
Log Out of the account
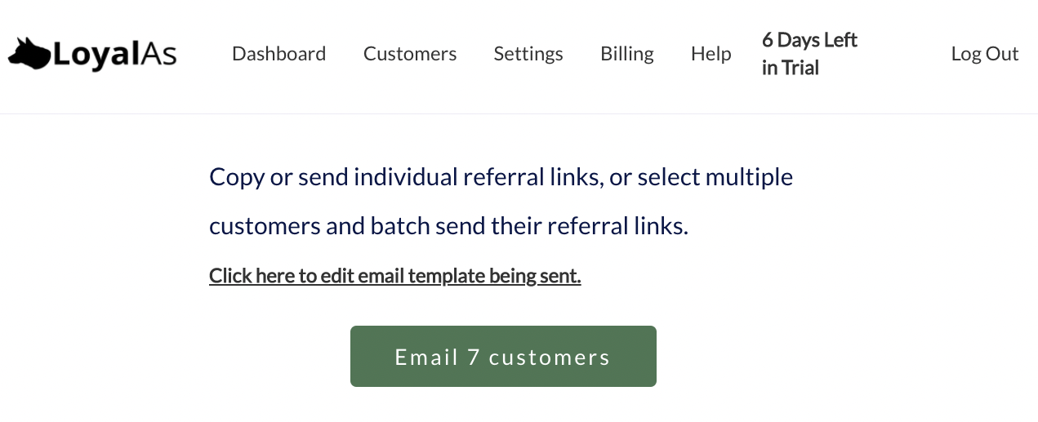pyautogui.click(x=985, y=54)
